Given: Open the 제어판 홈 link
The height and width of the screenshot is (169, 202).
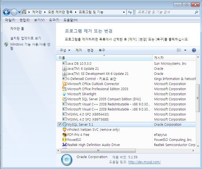Looking at the screenshot, I should point(17,29).
